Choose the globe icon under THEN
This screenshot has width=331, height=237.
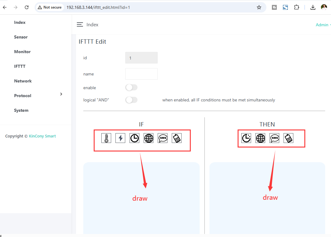[x=260, y=138]
